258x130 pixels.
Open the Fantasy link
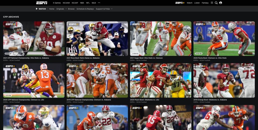205,3
